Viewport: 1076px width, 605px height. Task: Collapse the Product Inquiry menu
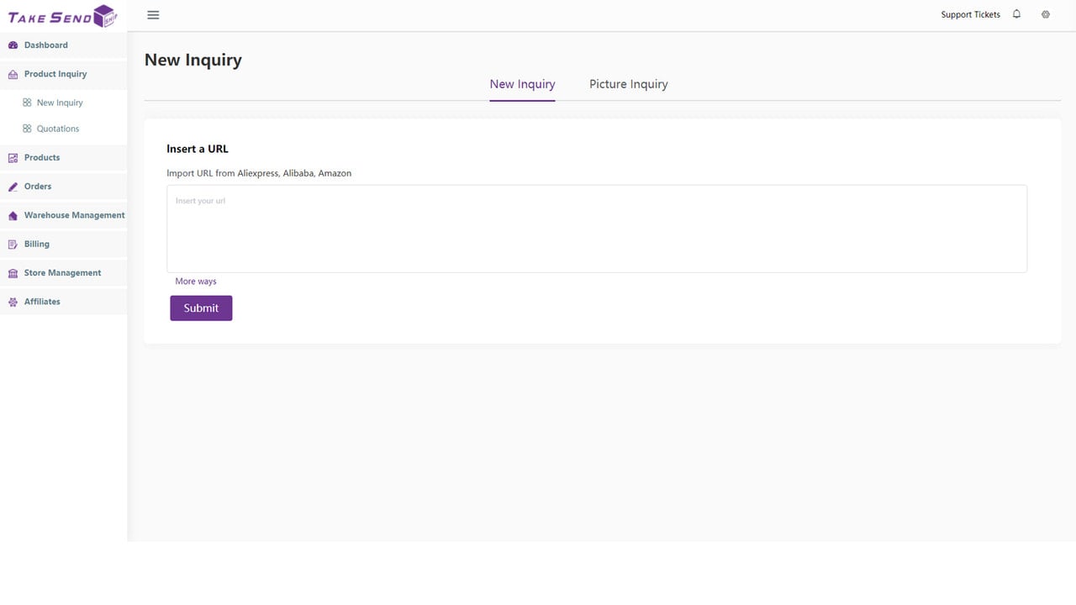click(64, 74)
